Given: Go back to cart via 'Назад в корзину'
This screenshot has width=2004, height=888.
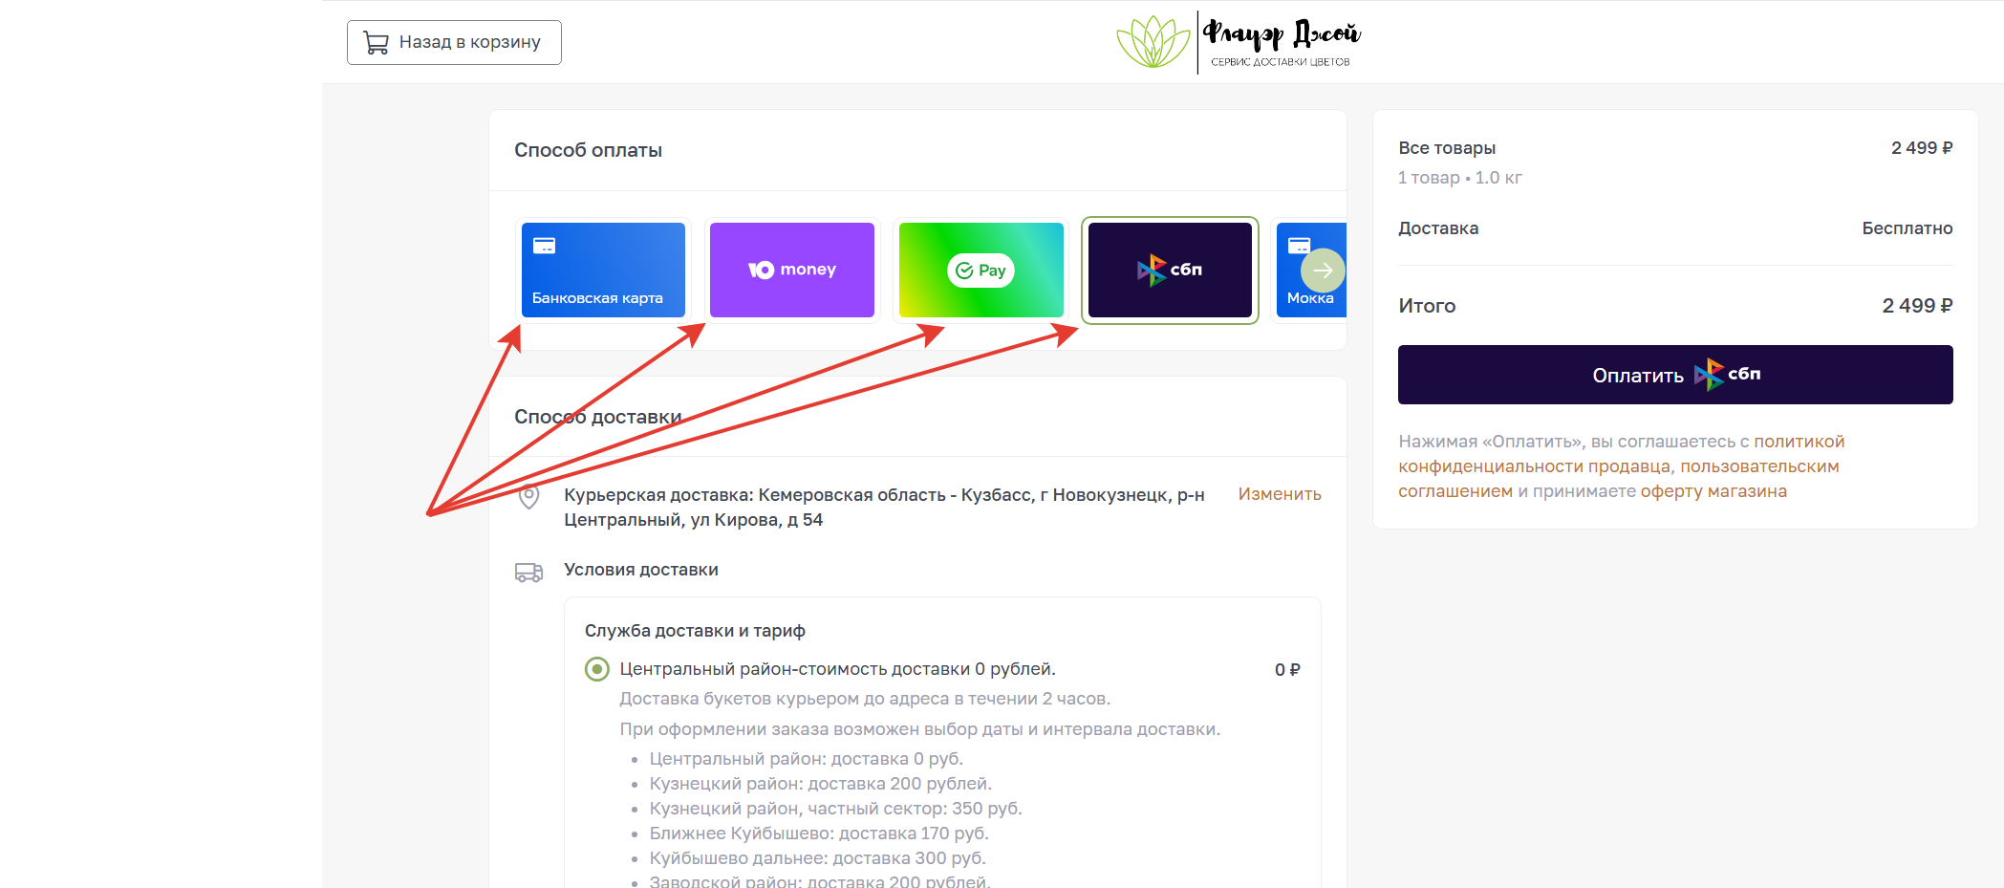Looking at the screenshot, I should pyautogui.click(x=454, y=43).
